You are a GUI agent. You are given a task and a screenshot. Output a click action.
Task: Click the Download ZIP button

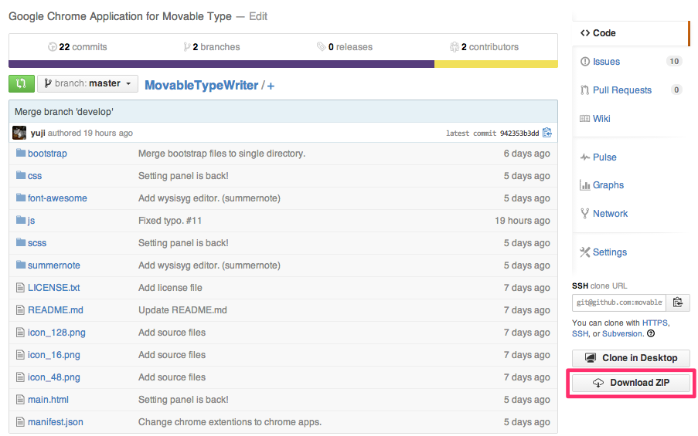631,383
